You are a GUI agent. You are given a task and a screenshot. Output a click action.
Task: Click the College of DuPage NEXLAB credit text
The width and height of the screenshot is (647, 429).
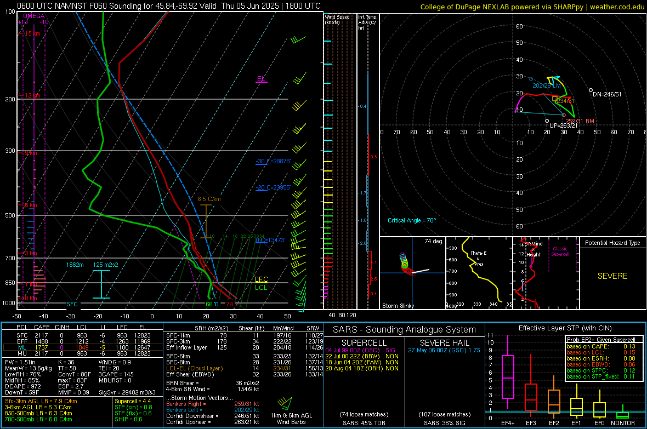tap(532, 7)
